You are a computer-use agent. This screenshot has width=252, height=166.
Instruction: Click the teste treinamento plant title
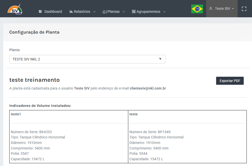tap(35, 80)
